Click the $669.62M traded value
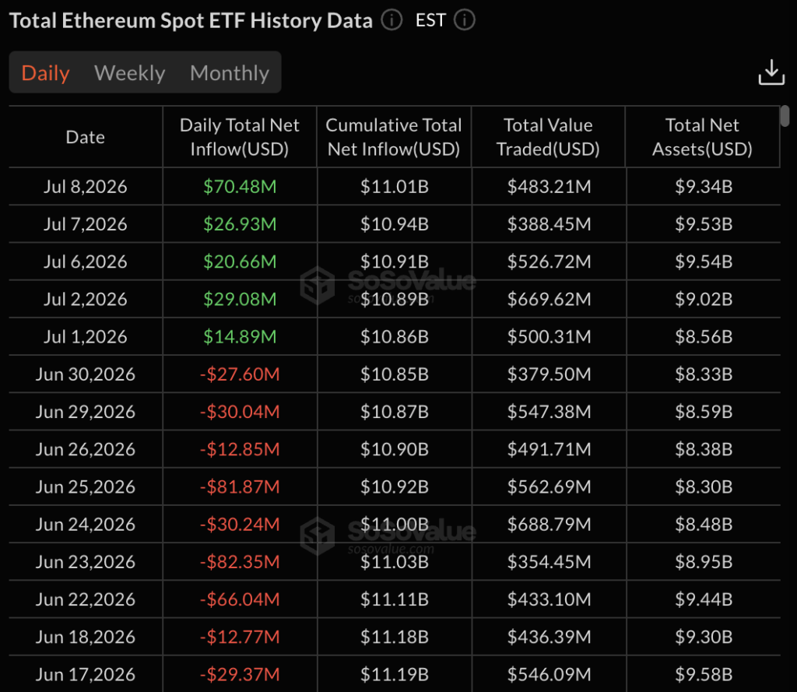Image resolution: width=797 pixels, height=692 pixels. pos(549,300)
